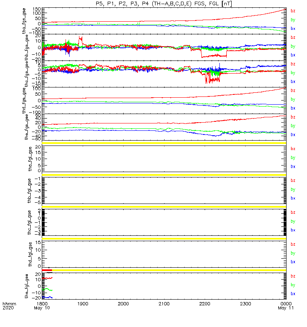Select the tha_fgl_gse y-axis label
307x327 pixels.
(x=30, y=159)
